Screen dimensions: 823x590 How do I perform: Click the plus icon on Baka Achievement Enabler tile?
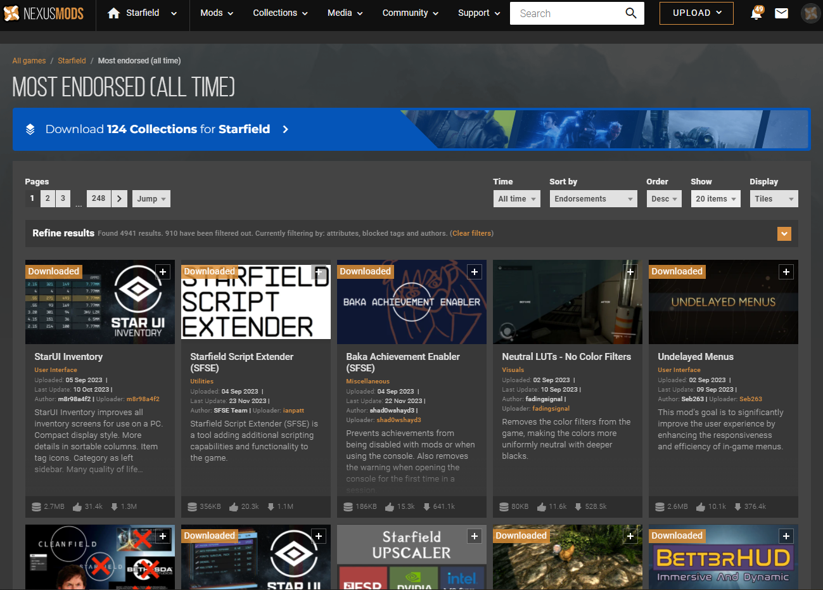475,272
